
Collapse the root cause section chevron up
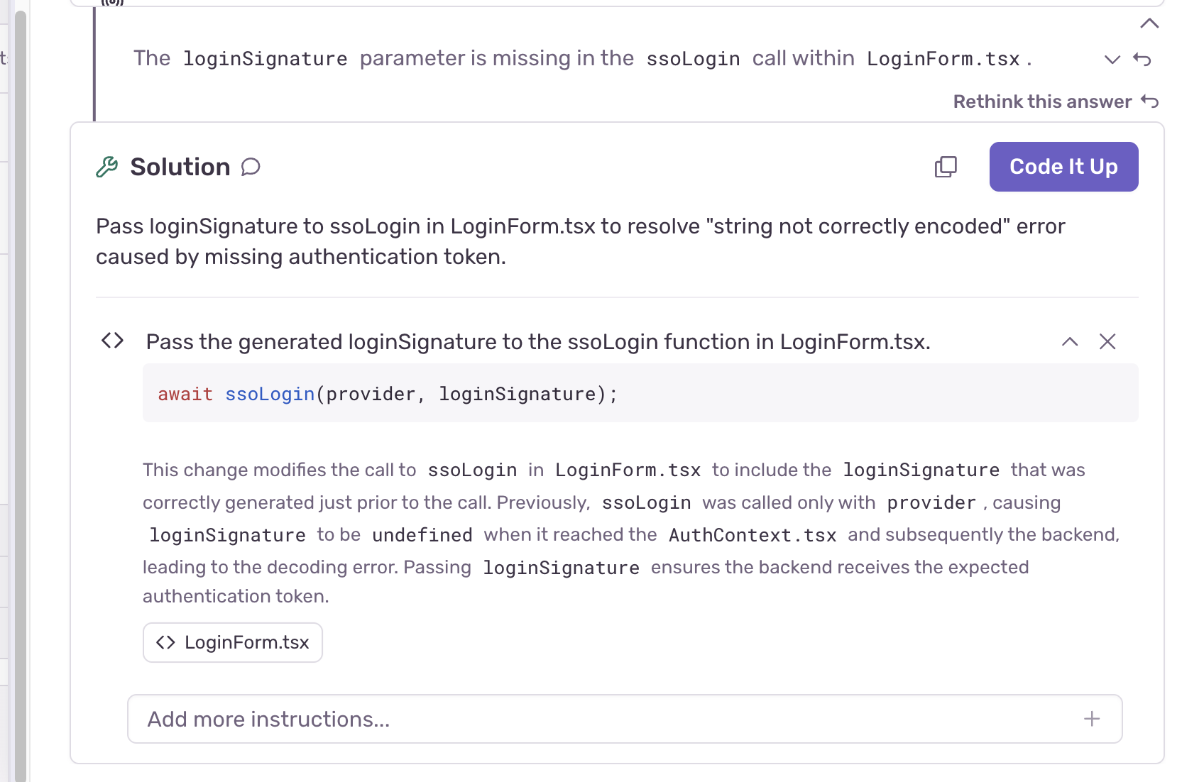[1149, 23]
